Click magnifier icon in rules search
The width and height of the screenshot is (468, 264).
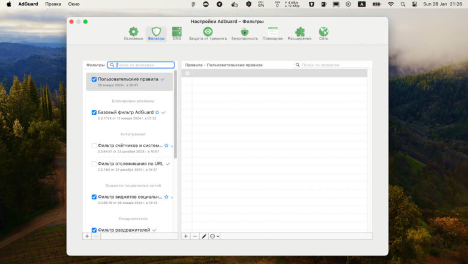point(298,65)
